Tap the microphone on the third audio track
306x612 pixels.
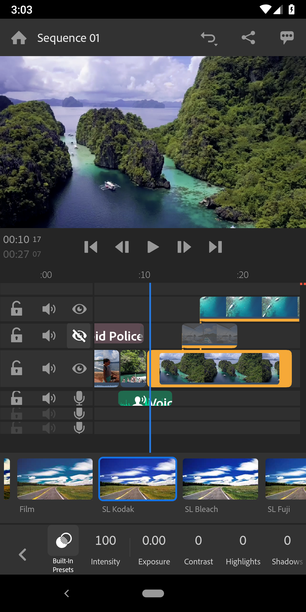point(79,428)
